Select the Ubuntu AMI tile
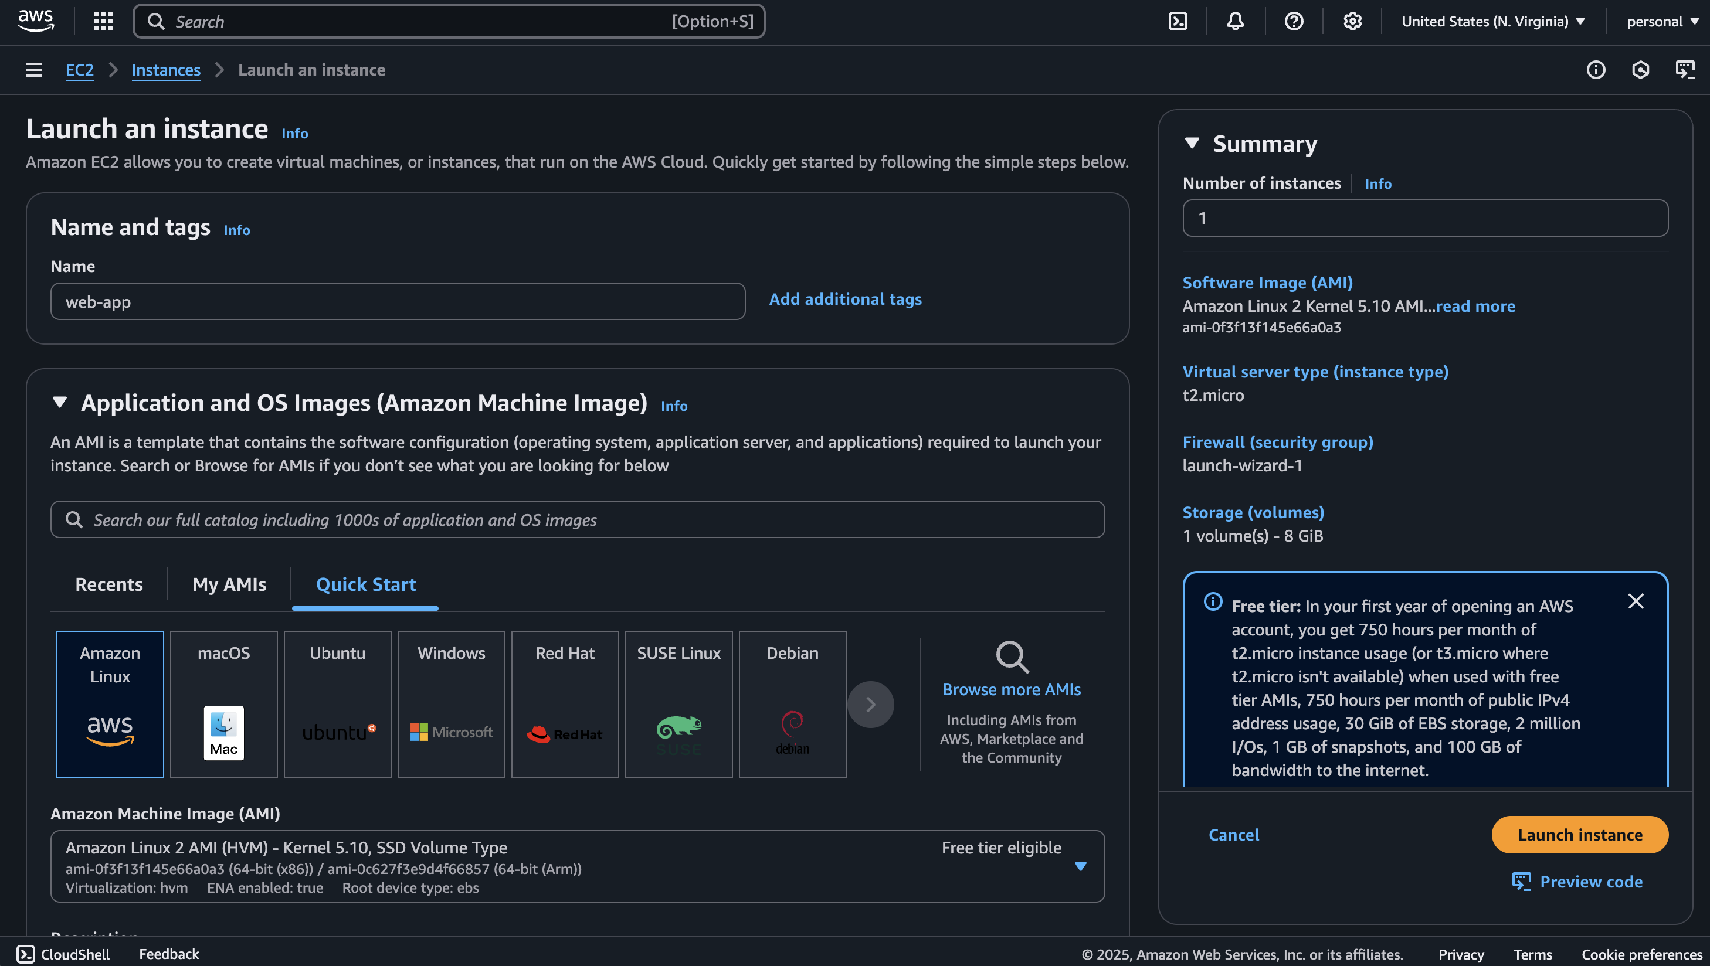1710x966 pixels. coord(337,704)
